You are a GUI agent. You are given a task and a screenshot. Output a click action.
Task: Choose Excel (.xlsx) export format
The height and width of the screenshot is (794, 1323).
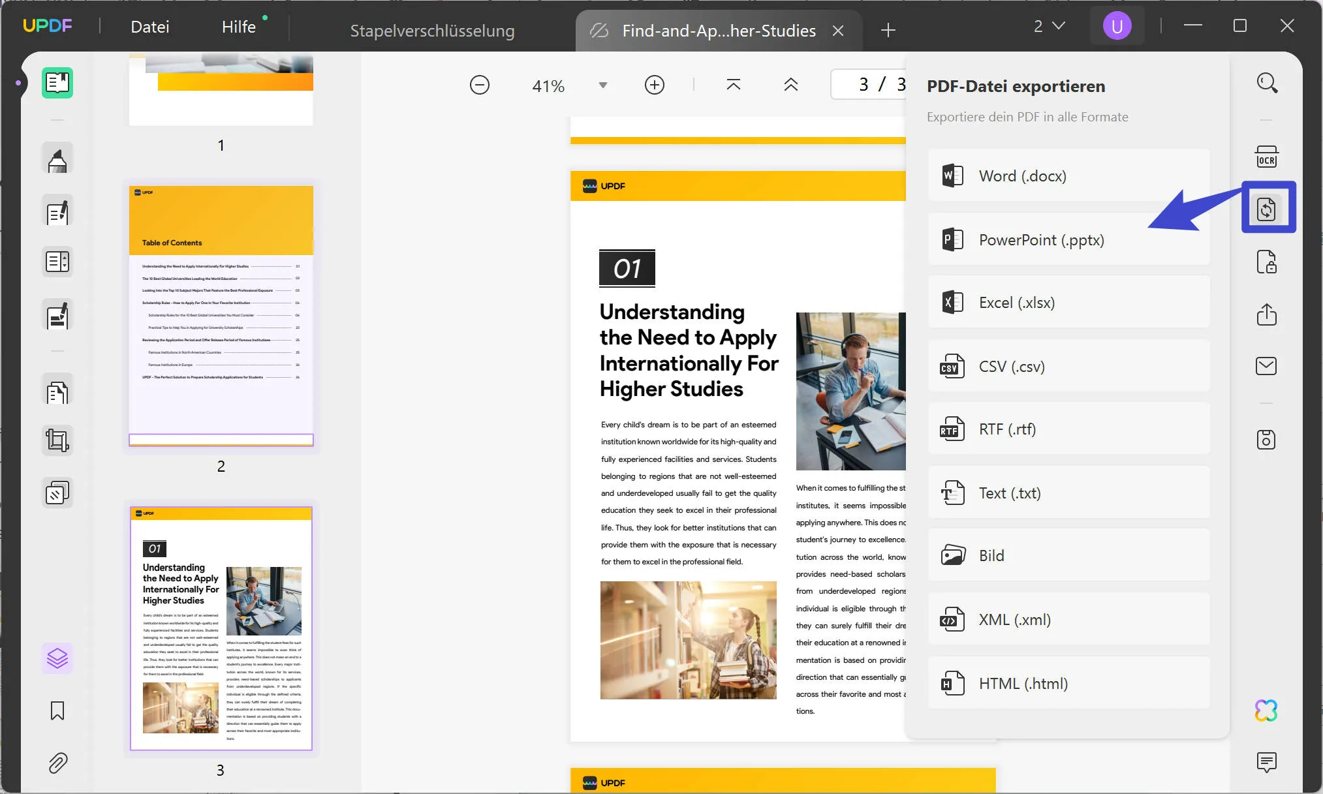[1069, 302]
